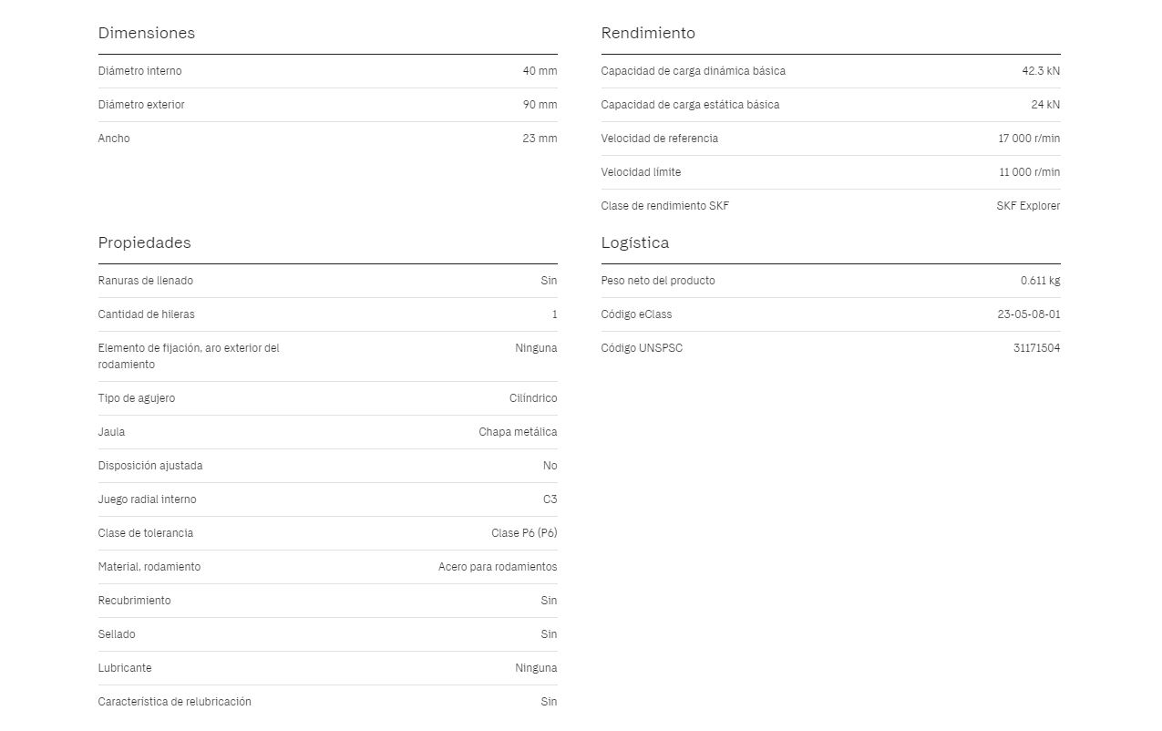Viewport: 1162px width, 731px height.
Task: Click the 11 000 r/min limit speed value
Action: (x=1029, y=172)
